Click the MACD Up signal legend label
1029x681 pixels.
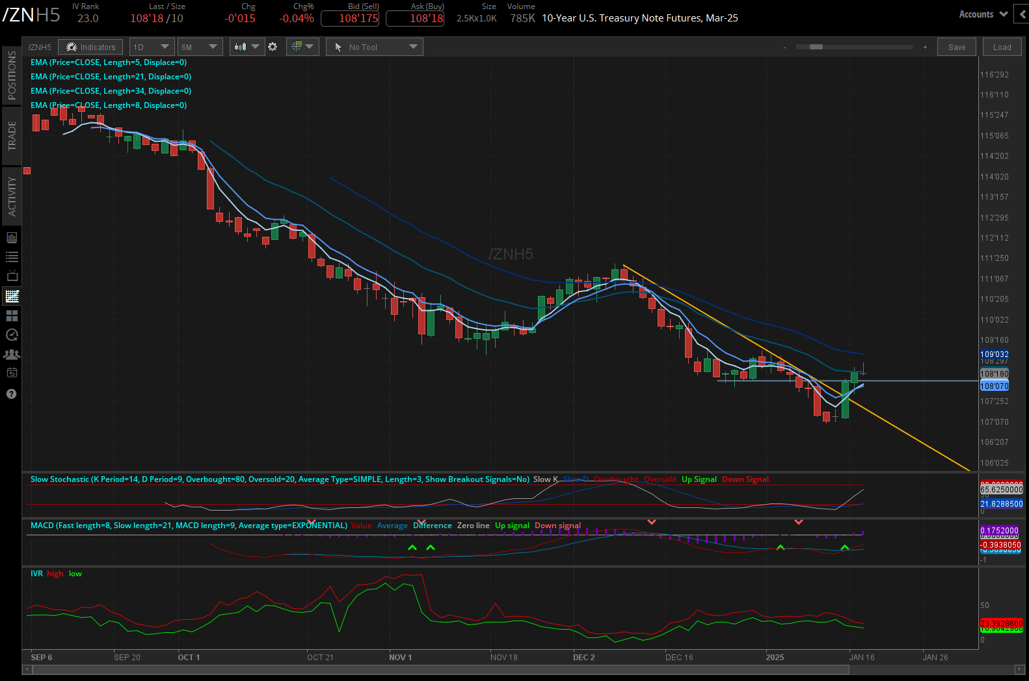click(x=512, y=526)
